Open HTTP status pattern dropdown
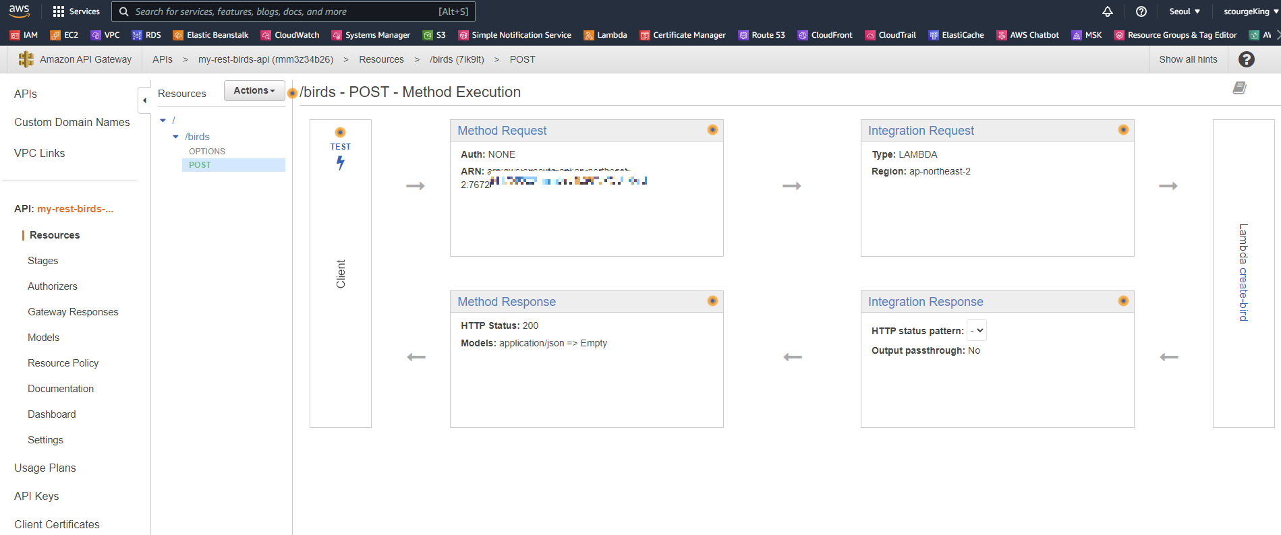1281x535 pixels. click(977, 331)
